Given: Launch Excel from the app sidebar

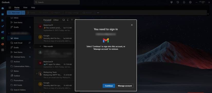Looking at the screenshot, I should [3, 38].
